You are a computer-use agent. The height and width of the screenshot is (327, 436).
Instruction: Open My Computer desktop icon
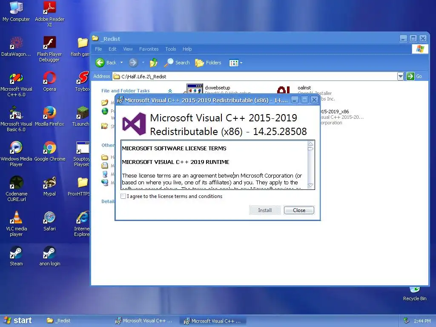coord(16,11)
